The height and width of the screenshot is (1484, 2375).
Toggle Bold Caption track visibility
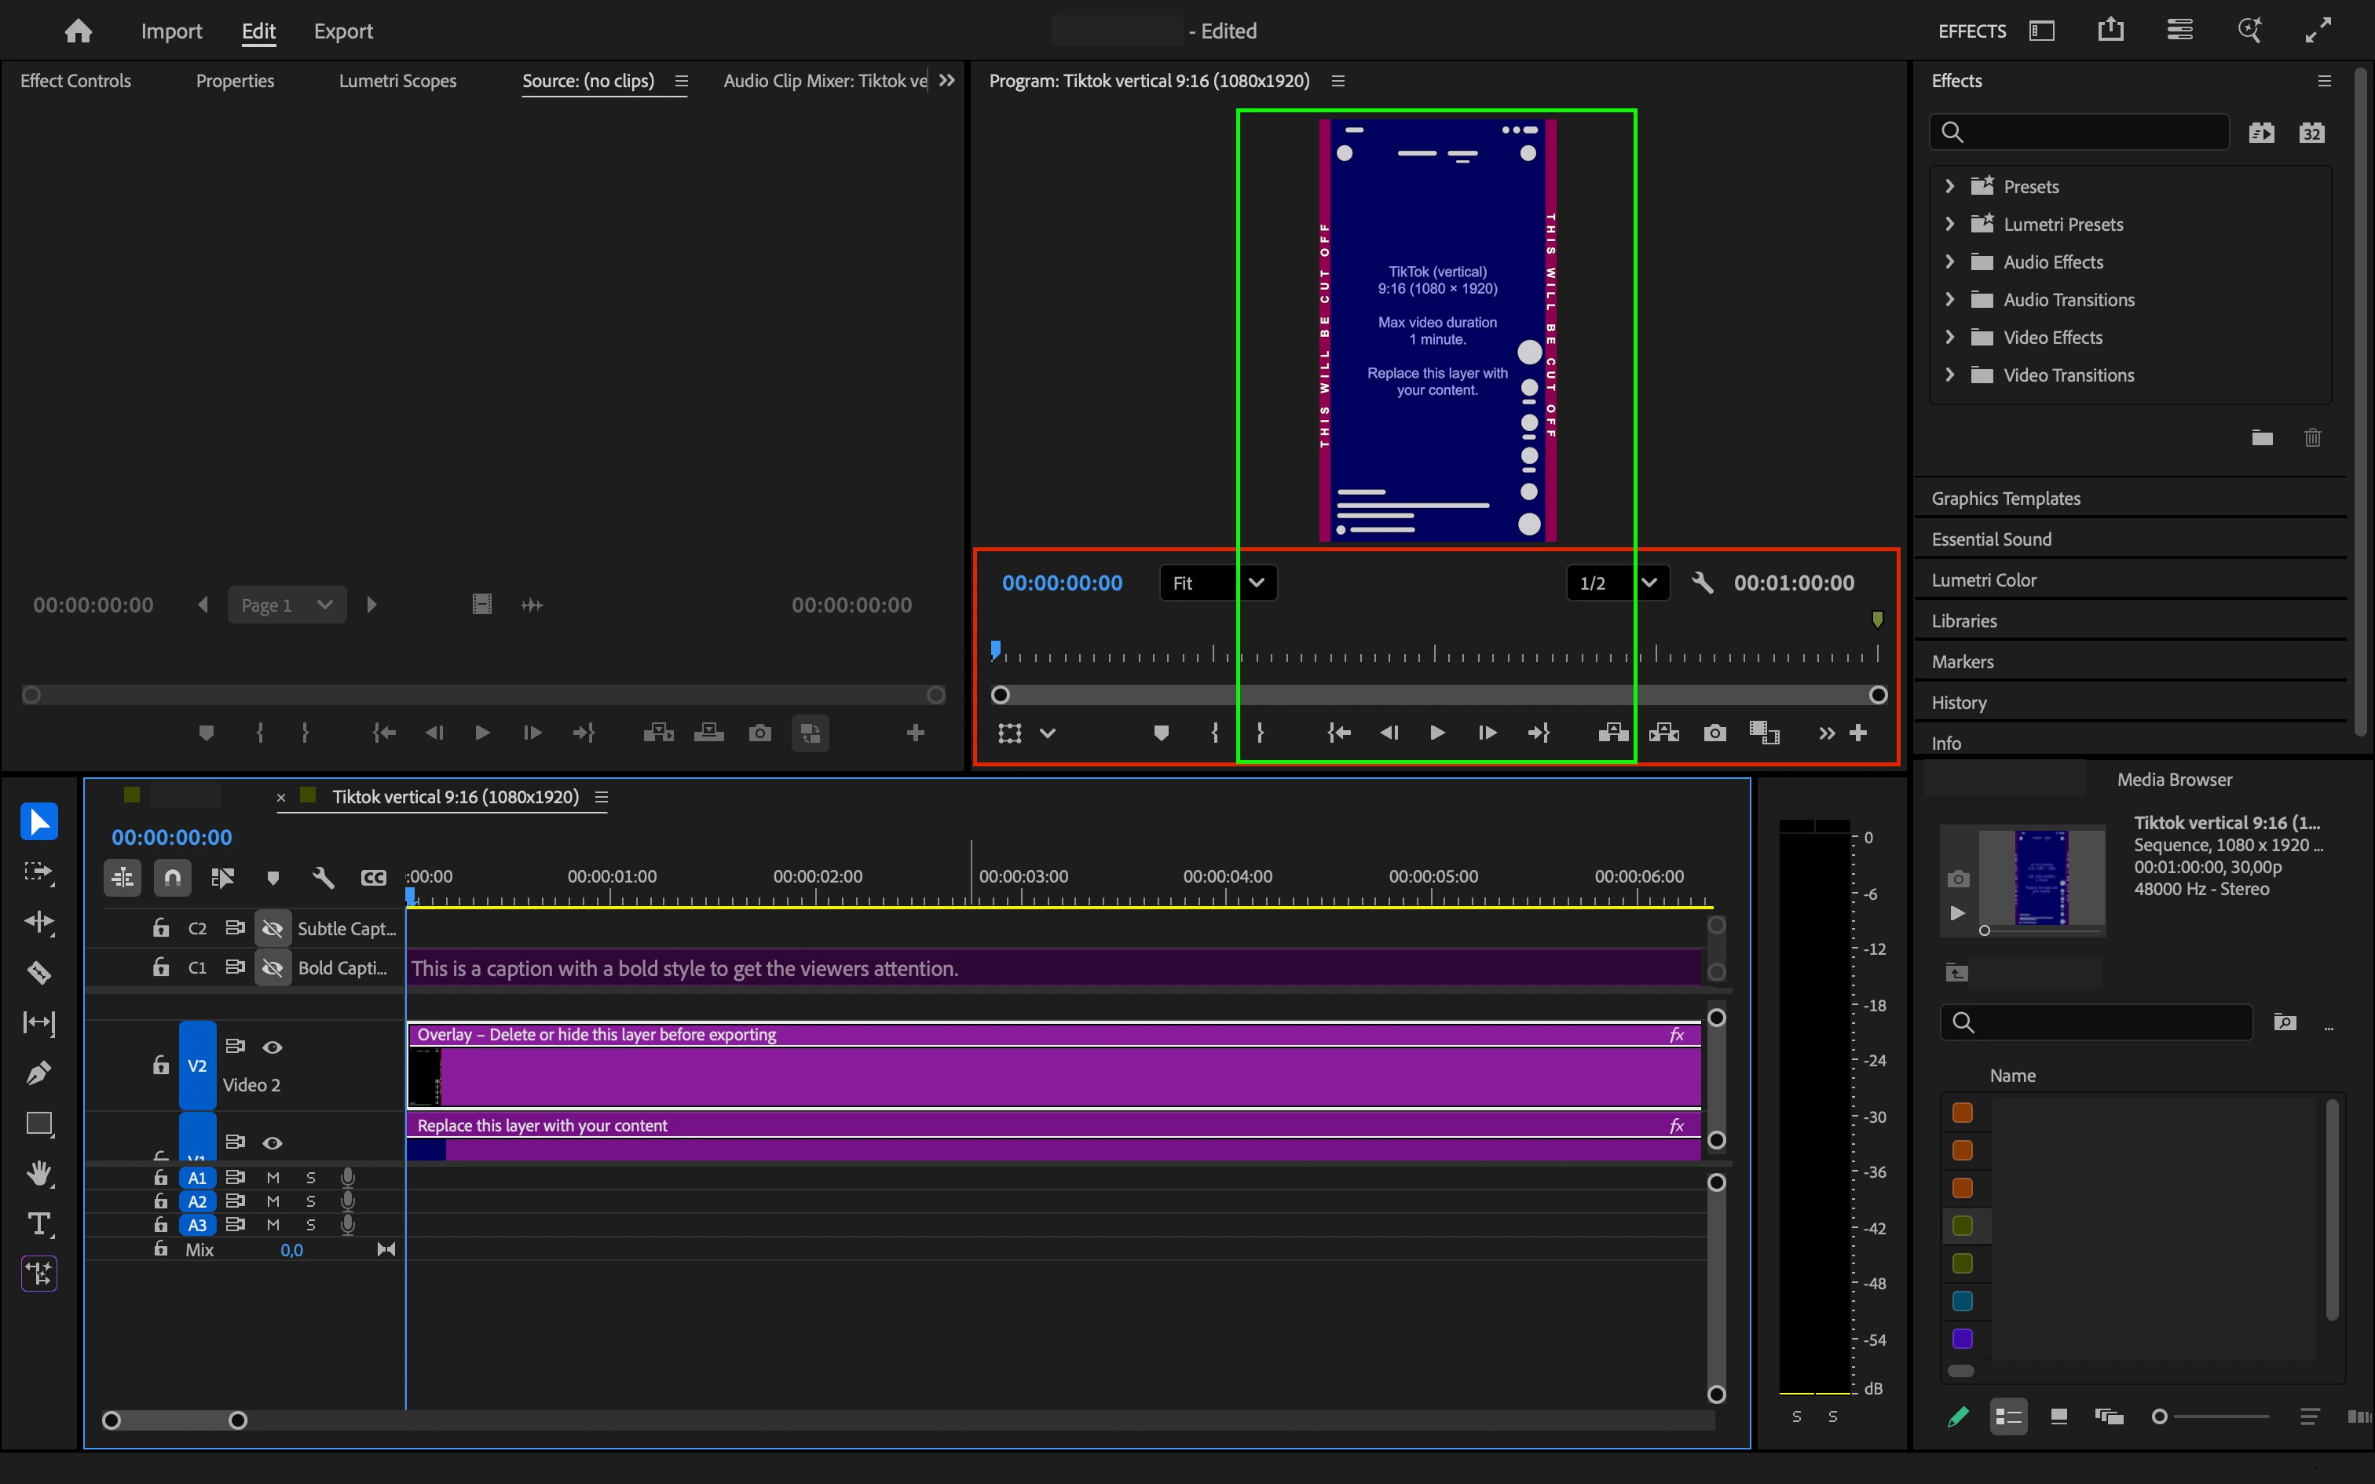point(273,967)
